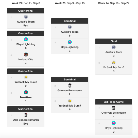This screenshot has width=138, height=138.
Task: Open Otto von Bettsmarck link in 3rd Place Game
Action: click(x=114, y=113)
